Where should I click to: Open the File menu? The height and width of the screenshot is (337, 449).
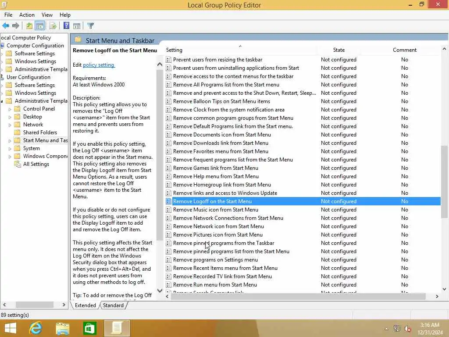tap(8, 15)
